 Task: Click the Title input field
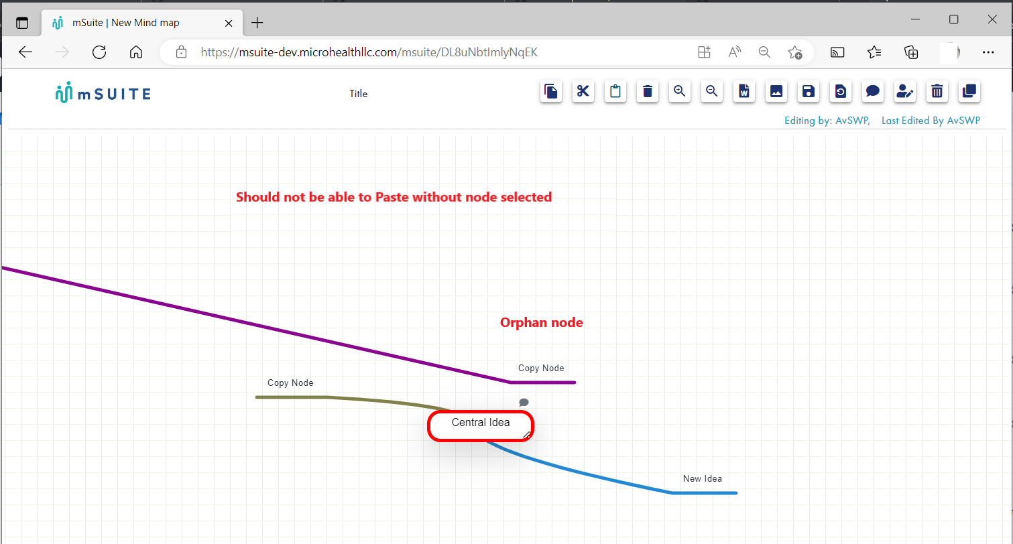(x=358, y=94)
